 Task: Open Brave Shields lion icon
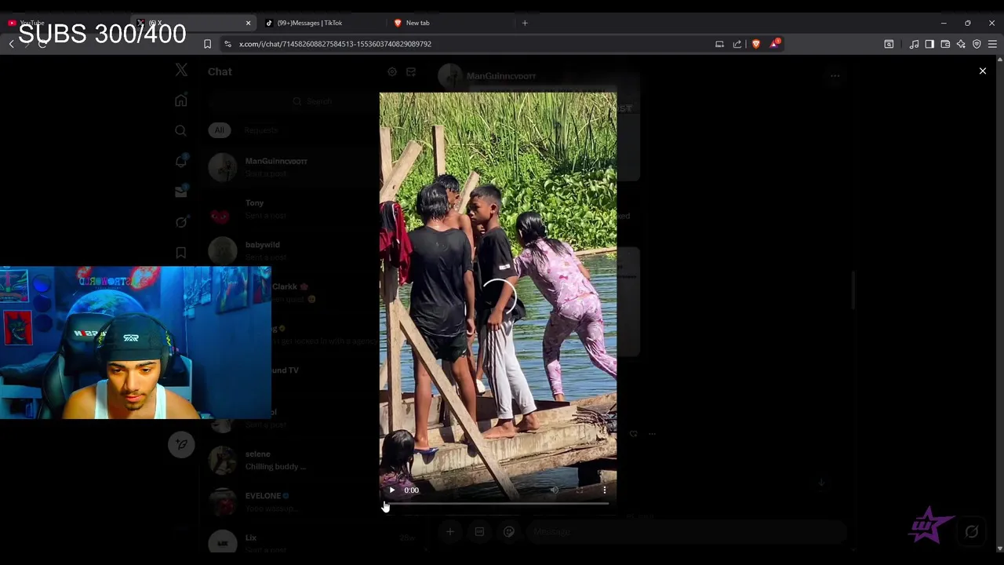tap(756, 44)
